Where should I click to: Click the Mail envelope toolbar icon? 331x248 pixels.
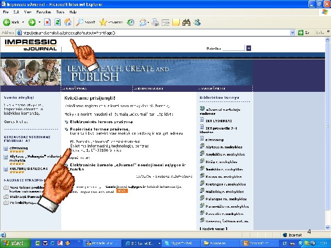pyautogui.click(x=143, y=22)
